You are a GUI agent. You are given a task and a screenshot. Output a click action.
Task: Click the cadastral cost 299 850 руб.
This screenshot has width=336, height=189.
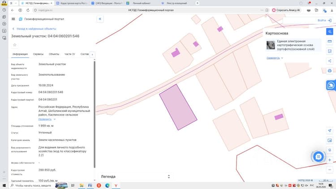47,170
